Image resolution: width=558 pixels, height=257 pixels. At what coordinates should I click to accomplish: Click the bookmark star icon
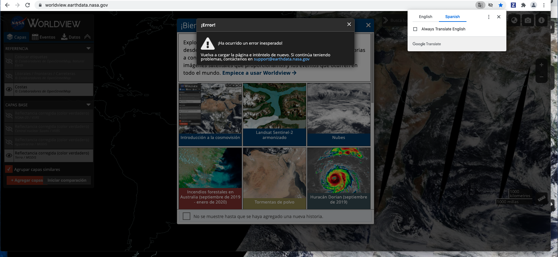(501, 5)
